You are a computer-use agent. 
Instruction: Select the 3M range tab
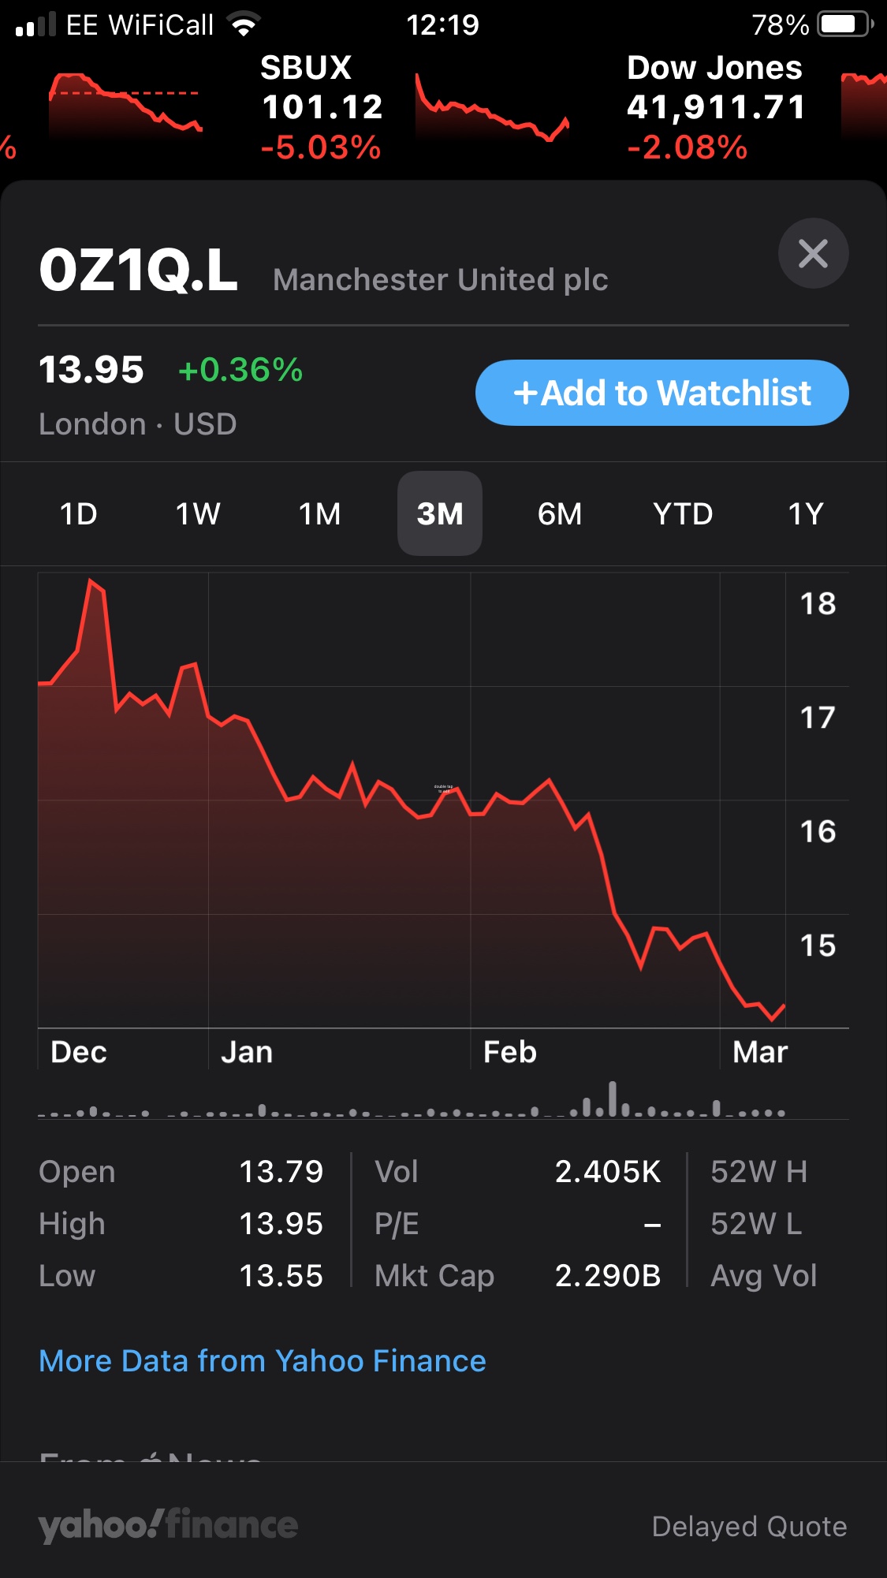(440, 514)
